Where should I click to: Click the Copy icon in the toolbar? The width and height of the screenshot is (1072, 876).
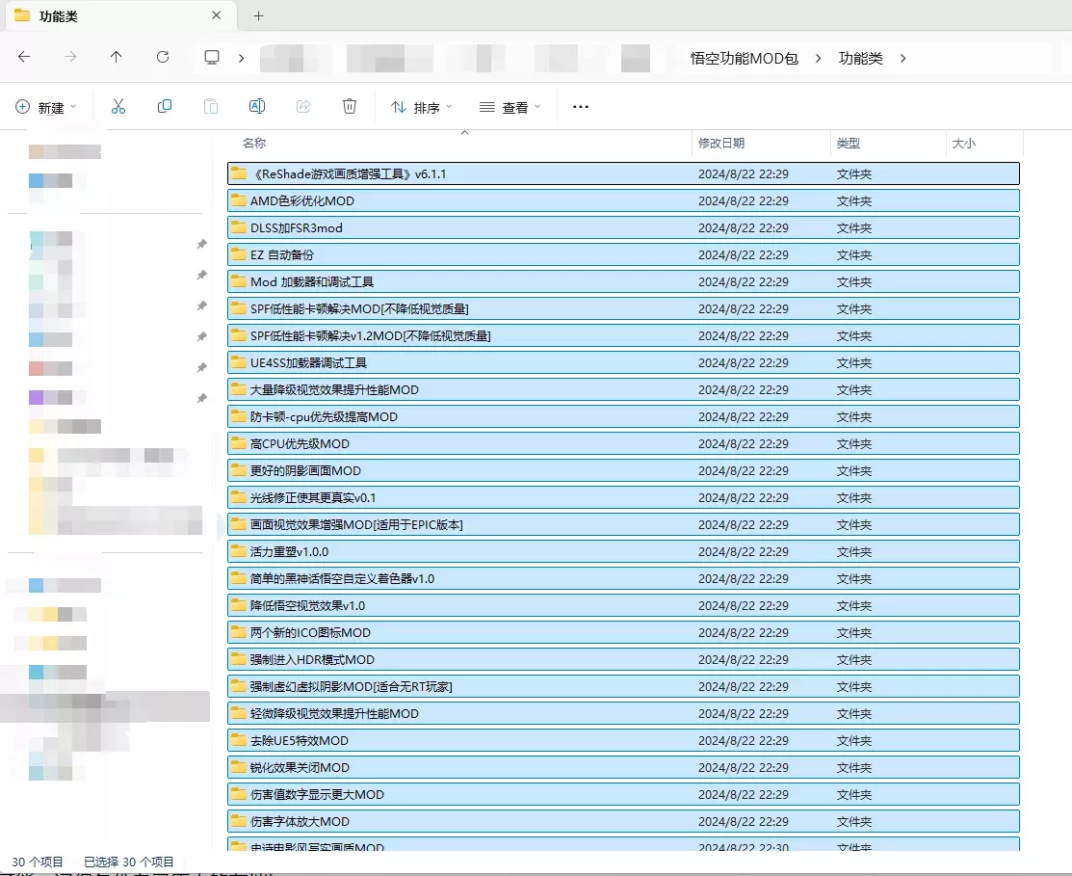point(164,106)
